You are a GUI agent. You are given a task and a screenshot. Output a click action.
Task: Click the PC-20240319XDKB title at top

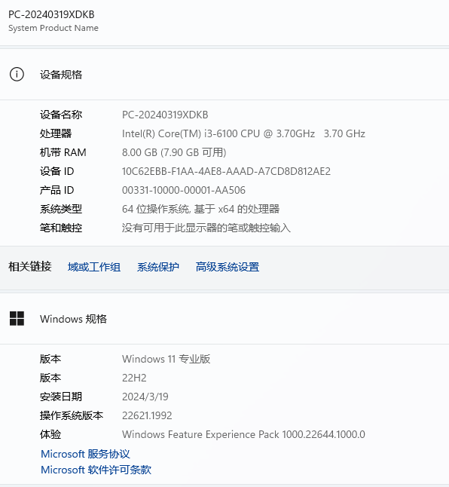[51, 14]
